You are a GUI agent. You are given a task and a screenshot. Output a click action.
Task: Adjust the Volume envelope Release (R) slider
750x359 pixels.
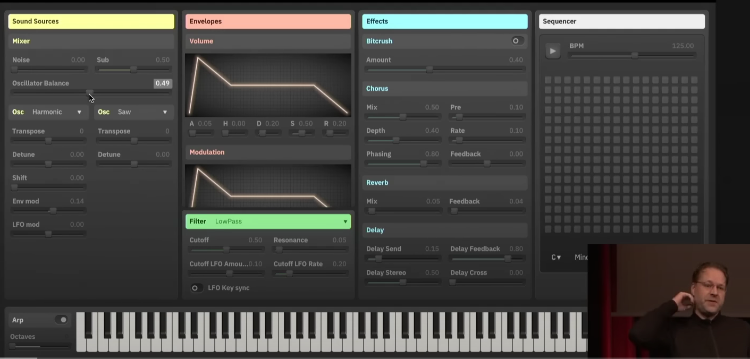(336, 133)
